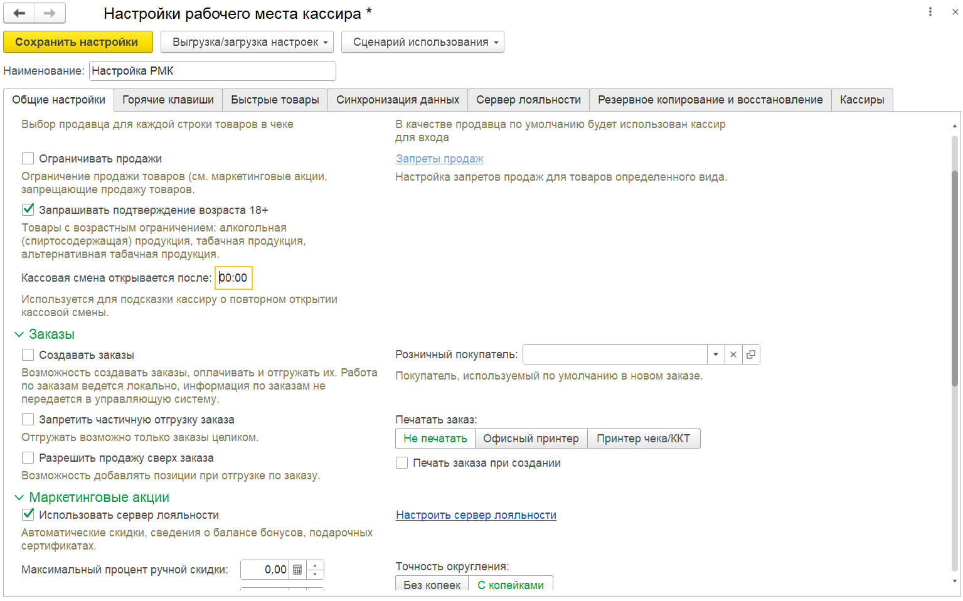Select Принтер чека/ККТ print option
The width and height of the screenshot is (963, 601).
point(644,439)
